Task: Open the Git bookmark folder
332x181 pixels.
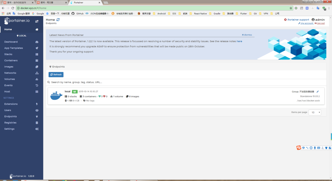Action: (253, 13)
